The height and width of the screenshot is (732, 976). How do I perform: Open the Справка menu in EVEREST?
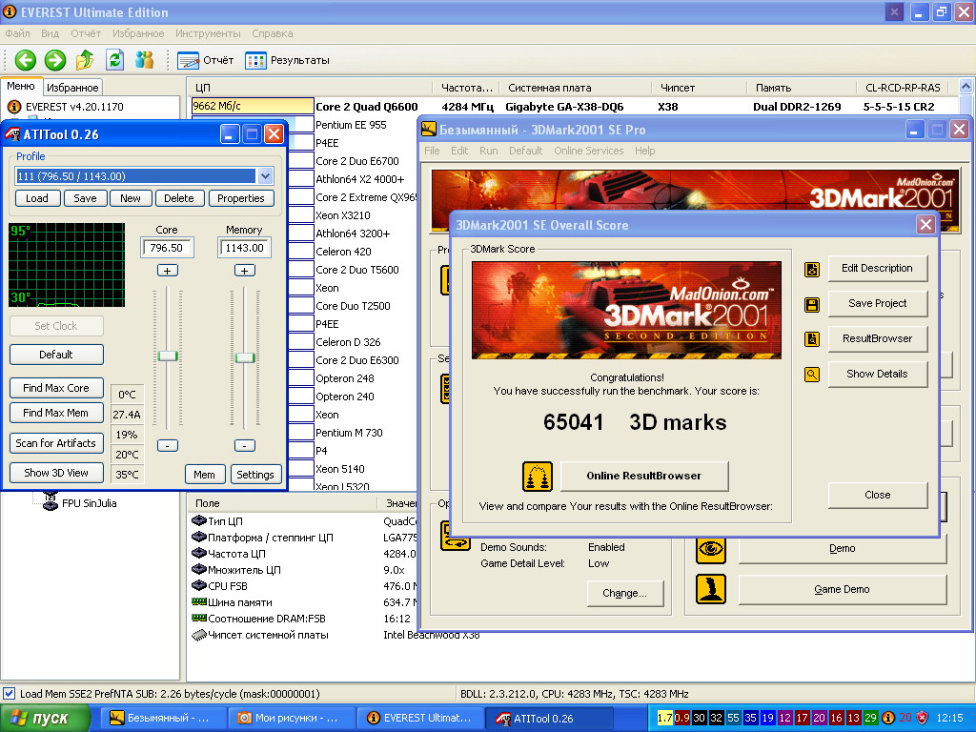(x=272, y=33)
